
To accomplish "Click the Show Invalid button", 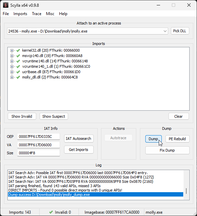I will click(22, 116).
